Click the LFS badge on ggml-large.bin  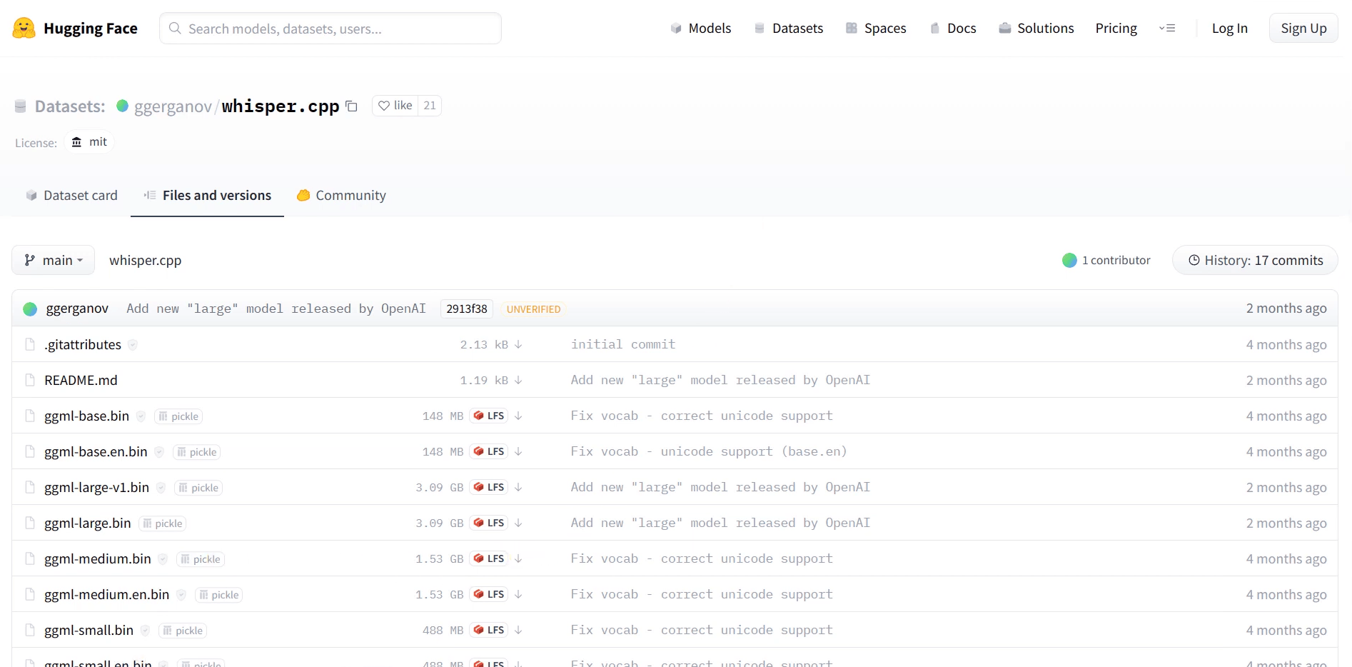488,523
